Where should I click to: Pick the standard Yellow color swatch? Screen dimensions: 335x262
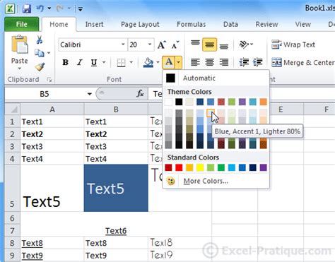(200, 167)
